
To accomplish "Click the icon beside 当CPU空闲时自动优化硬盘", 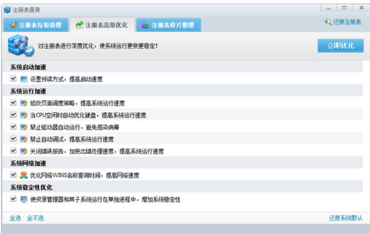I will (x=23, y=115).
